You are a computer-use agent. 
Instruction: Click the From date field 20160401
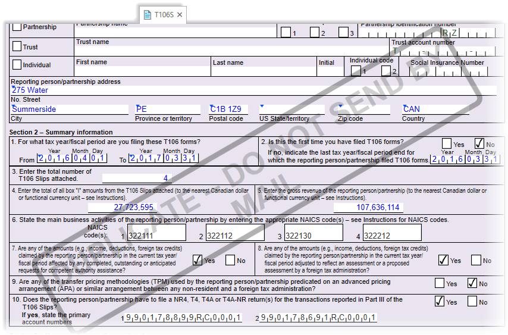(x=72, y=158)
